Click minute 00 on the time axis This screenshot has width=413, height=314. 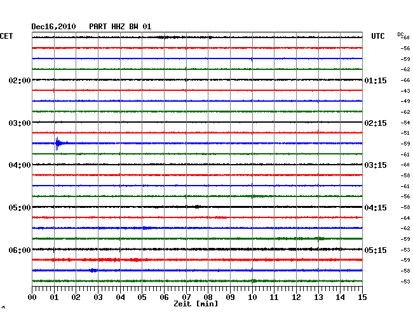pyautogui.click(x=32, y=297)
